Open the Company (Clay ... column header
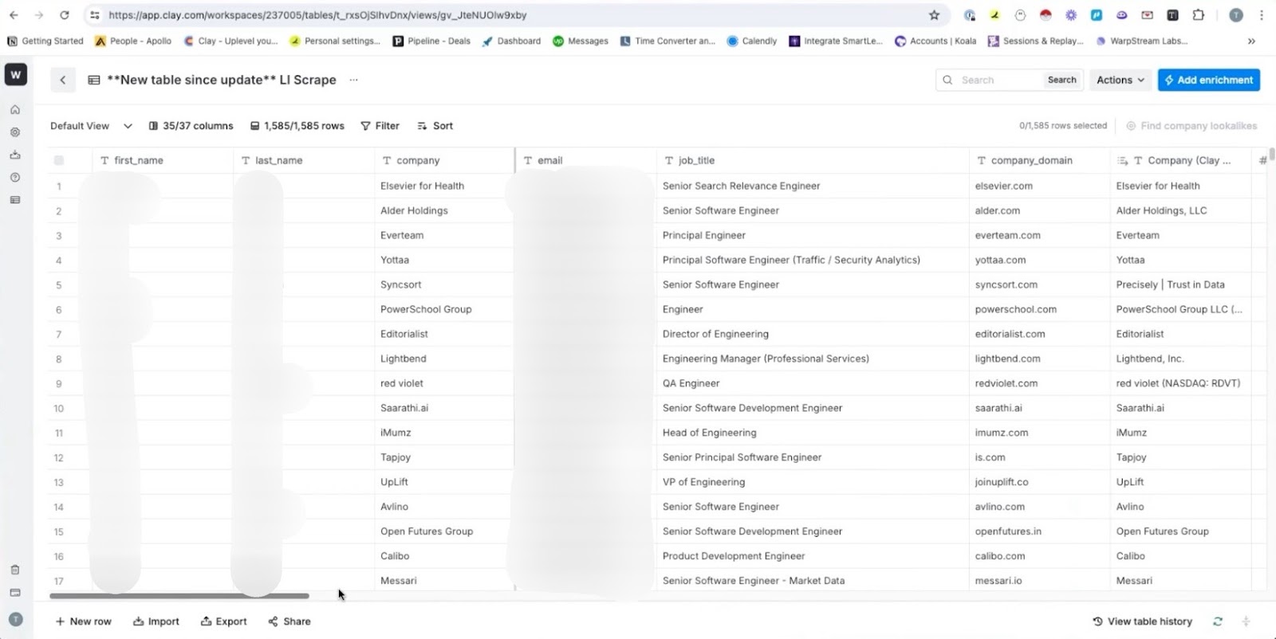1276x639 pixels. pos(1180,160)
